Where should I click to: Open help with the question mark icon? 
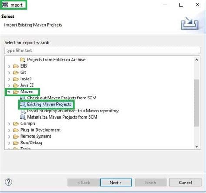coord(9,182)
